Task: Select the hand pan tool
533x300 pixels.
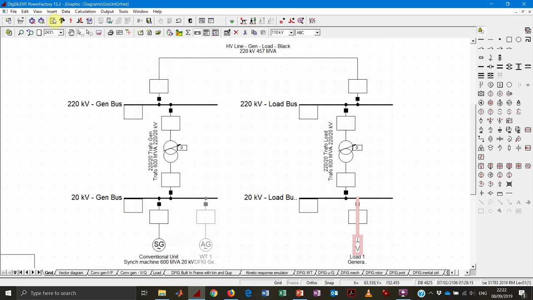Action: [x=71, y=32]
